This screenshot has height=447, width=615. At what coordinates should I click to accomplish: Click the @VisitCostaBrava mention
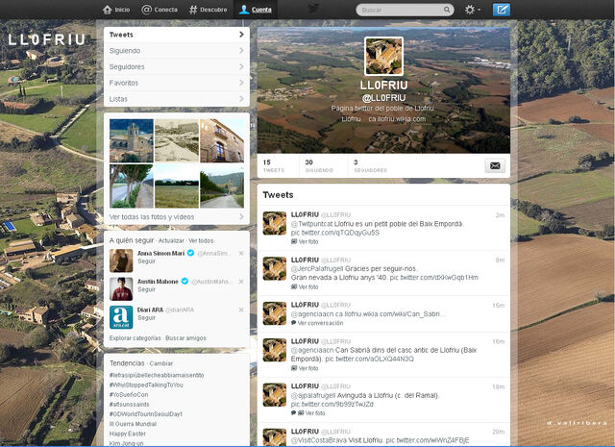point(317,440)
